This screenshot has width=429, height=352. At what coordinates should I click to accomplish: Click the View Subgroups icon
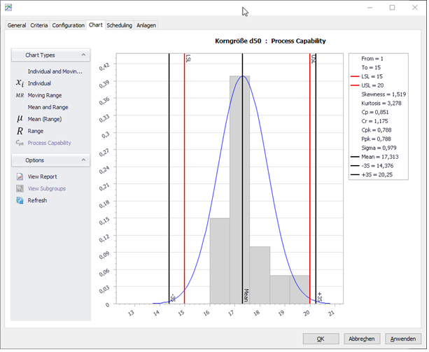[x=20, y=189]
